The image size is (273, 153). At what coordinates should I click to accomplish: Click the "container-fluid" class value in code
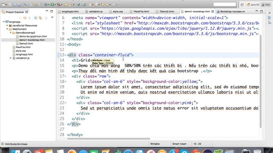tap(112, 55)
